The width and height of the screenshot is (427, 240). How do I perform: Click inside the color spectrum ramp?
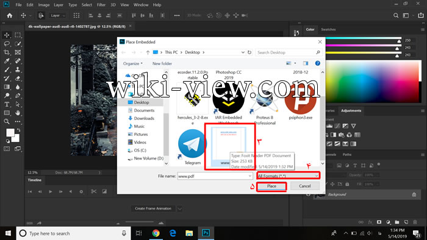click(x=373, y=81)
